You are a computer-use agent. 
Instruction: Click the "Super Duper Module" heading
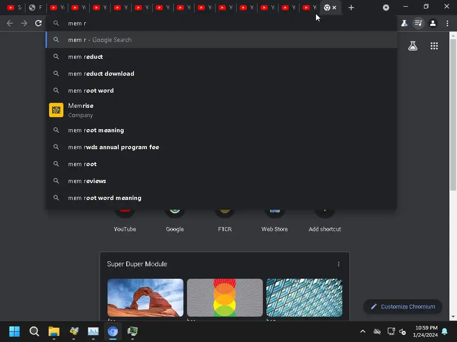[137, 264]
